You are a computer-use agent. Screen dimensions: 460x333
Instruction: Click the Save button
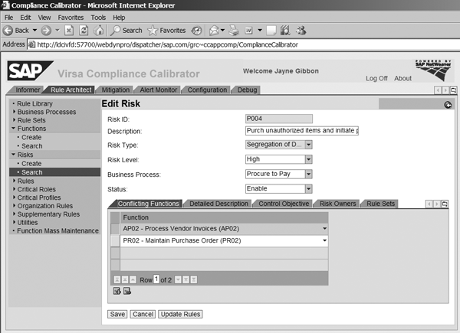[x=117, y=315]
